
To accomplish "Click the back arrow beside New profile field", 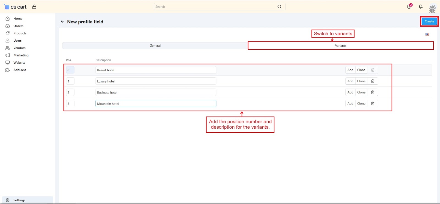I will click(62, 21).
